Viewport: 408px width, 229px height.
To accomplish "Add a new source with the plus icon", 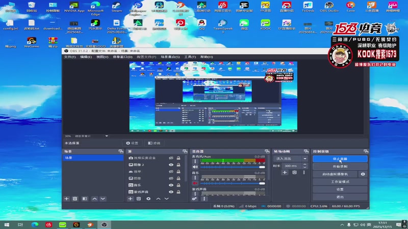I will [x=131, y=198].
